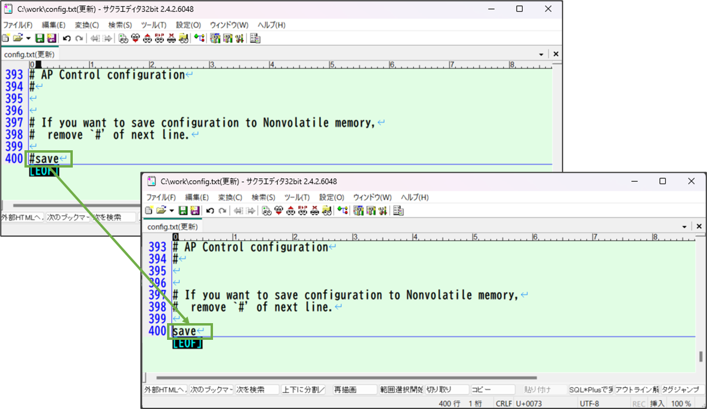Expand recent files arrow in back window toolbar
The height and width of the screenshot is (409, 707).
click(29, 39)
